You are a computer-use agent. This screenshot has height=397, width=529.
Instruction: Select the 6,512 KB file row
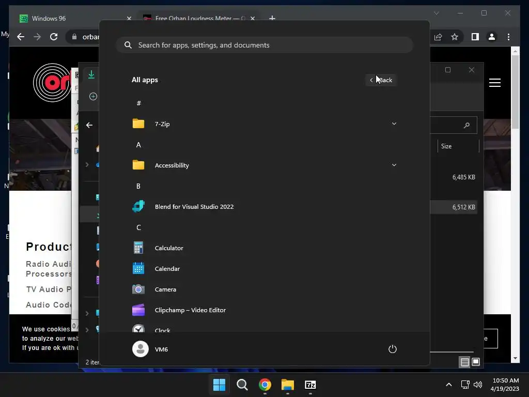(x=454, y=207)
